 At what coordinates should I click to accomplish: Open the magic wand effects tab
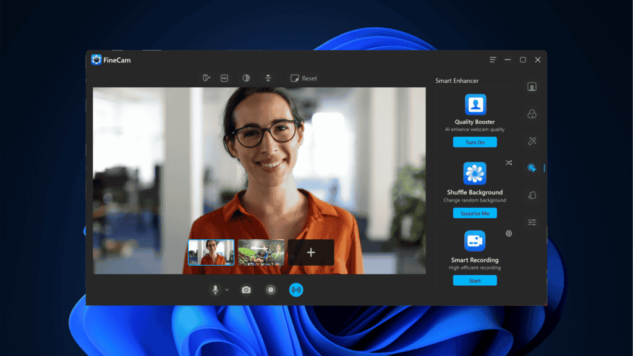[532, 141]
